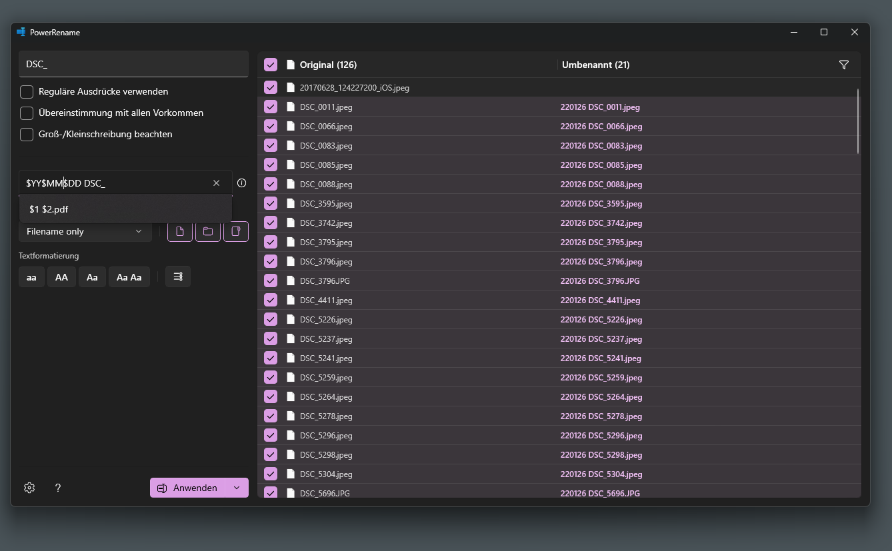Click the filter funnel icon
This screenshot has width=892, height=551.
844,65
